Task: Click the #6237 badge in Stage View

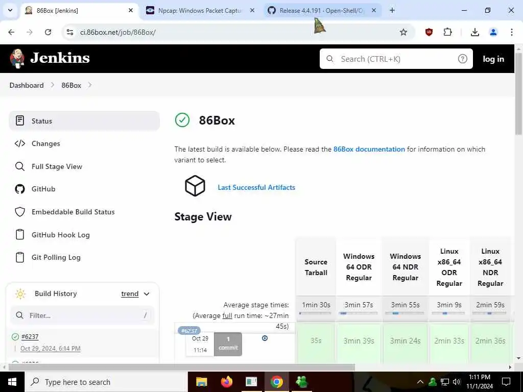Action: click(x=189, y=331)
